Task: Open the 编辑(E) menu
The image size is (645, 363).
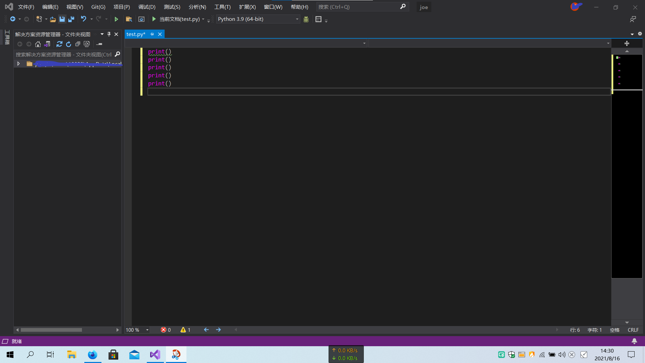Action: (50, 7)
